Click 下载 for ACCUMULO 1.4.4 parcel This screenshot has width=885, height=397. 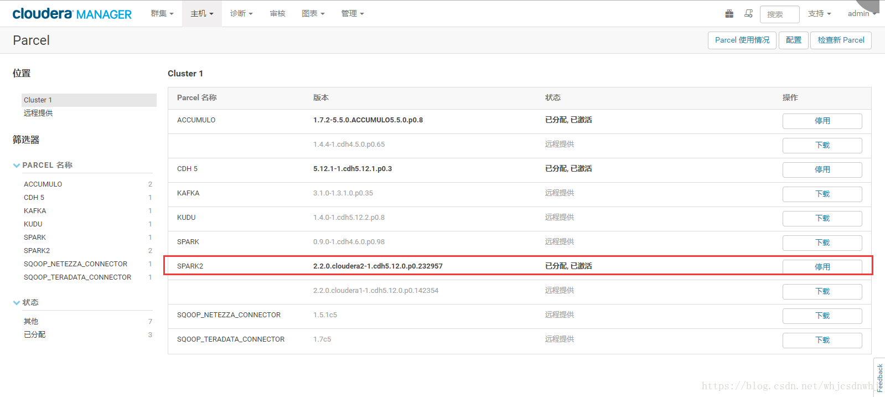[822, 145]
